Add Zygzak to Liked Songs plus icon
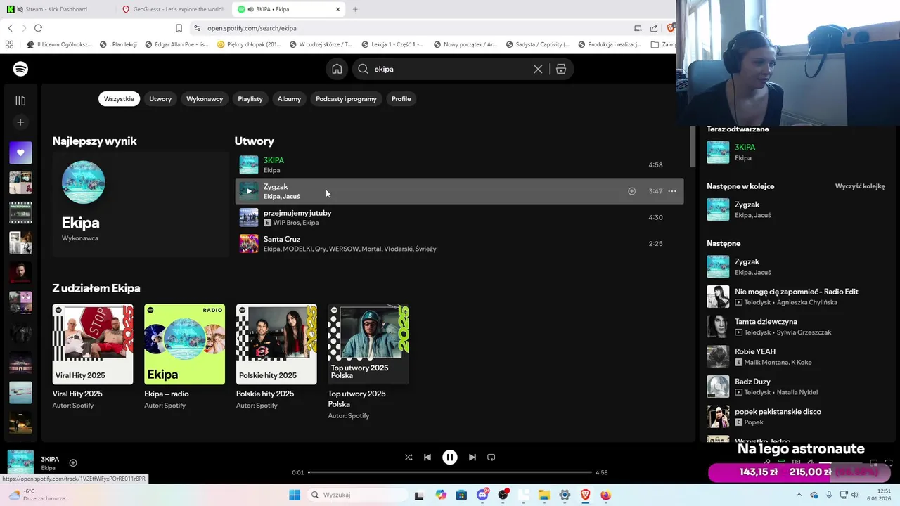This screenshot has width=900, height=506. (631, 191)
